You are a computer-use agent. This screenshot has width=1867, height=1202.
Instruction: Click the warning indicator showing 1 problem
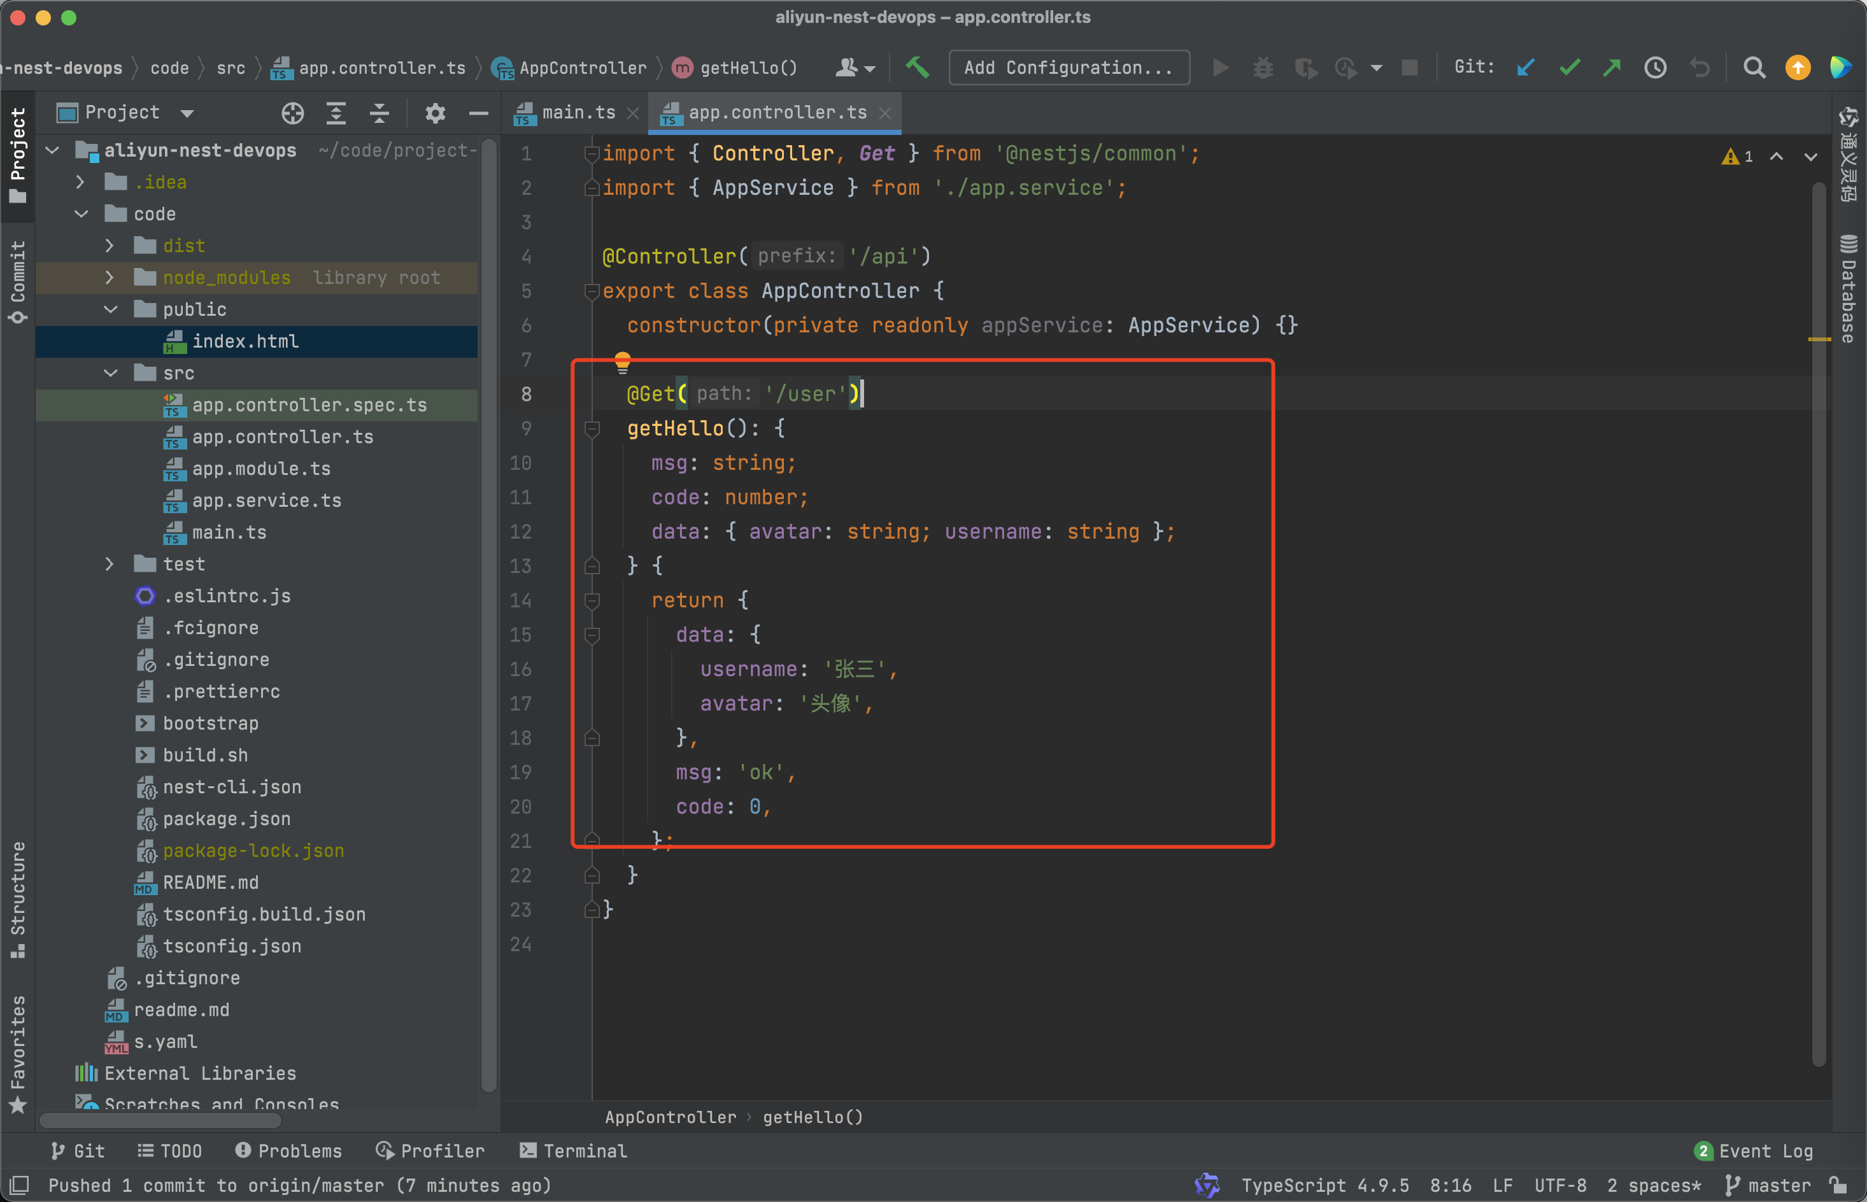(1736, 157)
